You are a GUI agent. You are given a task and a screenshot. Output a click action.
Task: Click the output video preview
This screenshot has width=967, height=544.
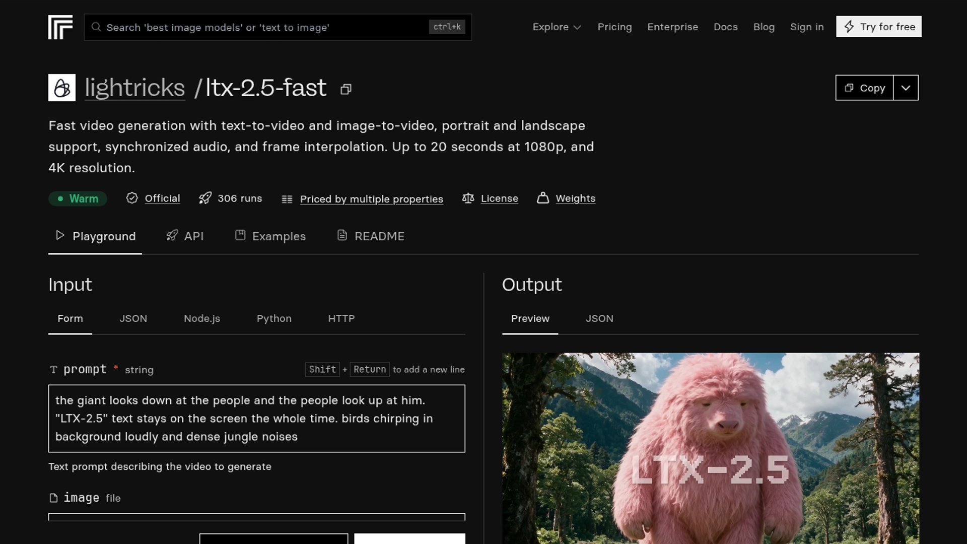711,448
